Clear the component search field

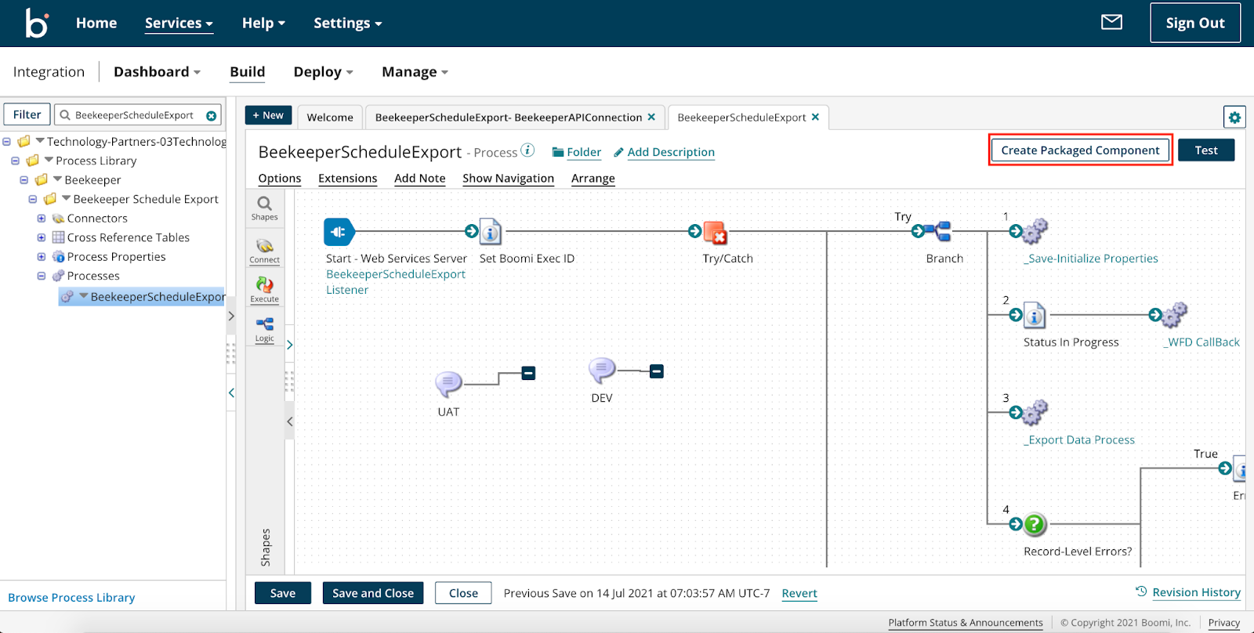pos(212,116)
